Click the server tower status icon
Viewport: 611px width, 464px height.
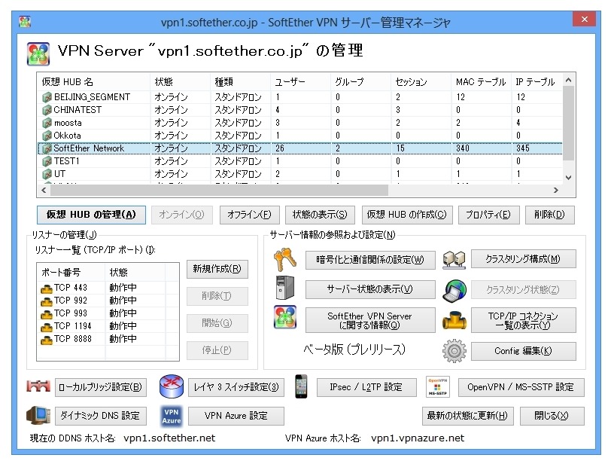(x=285, y=288)
